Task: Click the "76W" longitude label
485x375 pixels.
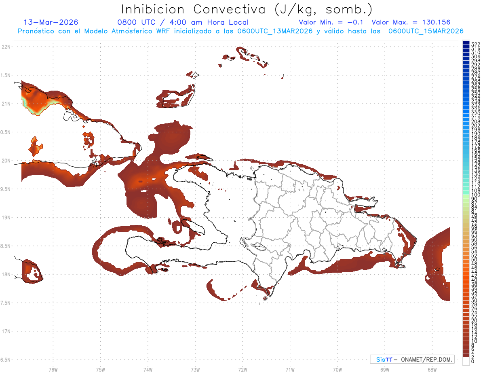Action: coord(53,369)
